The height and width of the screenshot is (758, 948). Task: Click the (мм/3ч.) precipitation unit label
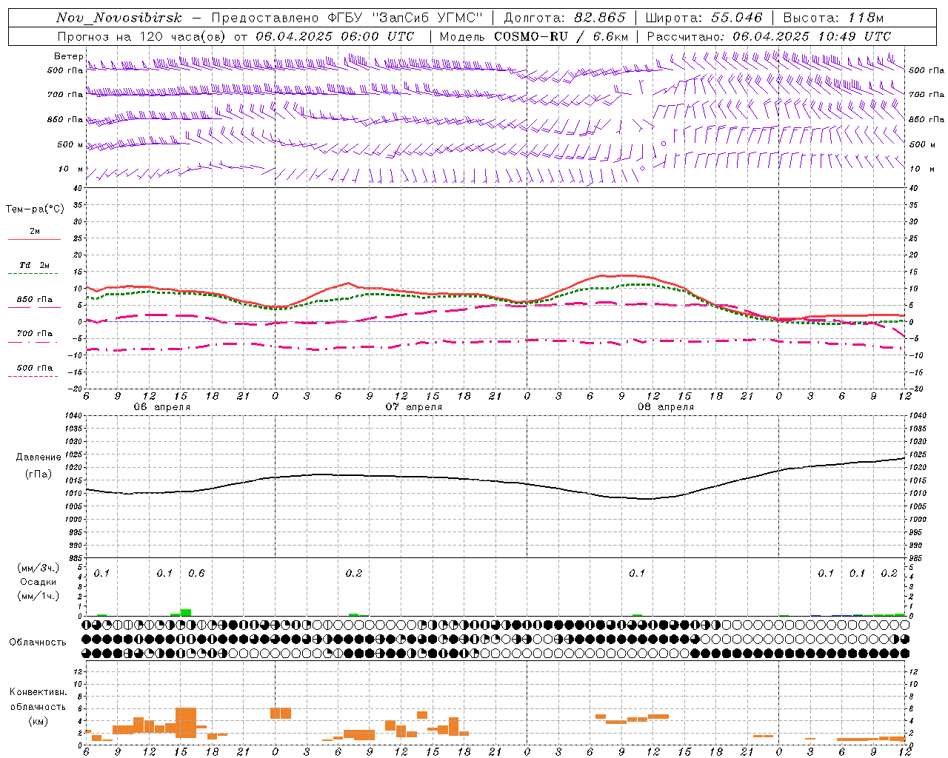coord(39,568)
